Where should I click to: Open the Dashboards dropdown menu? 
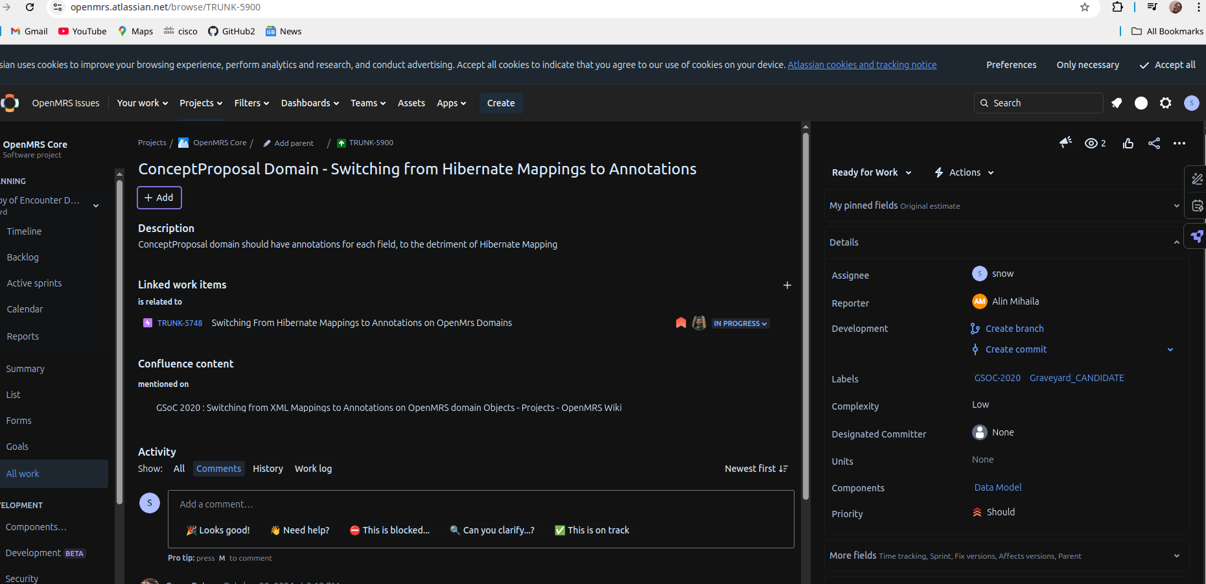pos(310,103)
